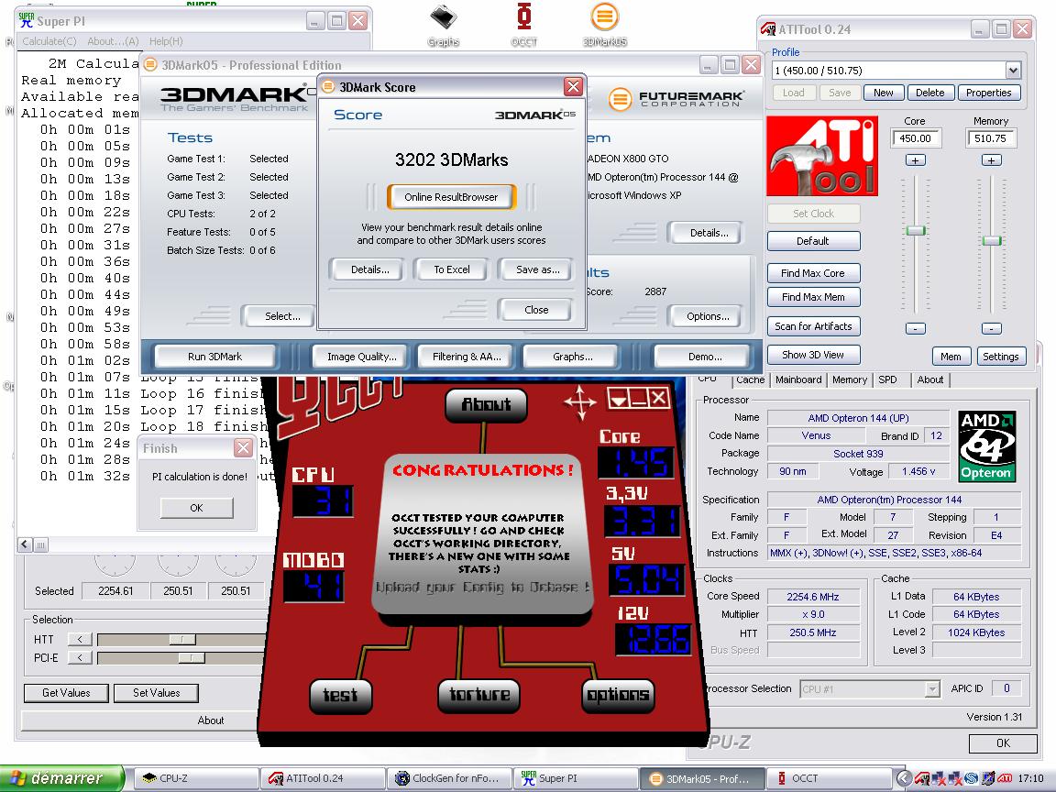
Task: Open ATITool Settings
Action: (1000, 357)
